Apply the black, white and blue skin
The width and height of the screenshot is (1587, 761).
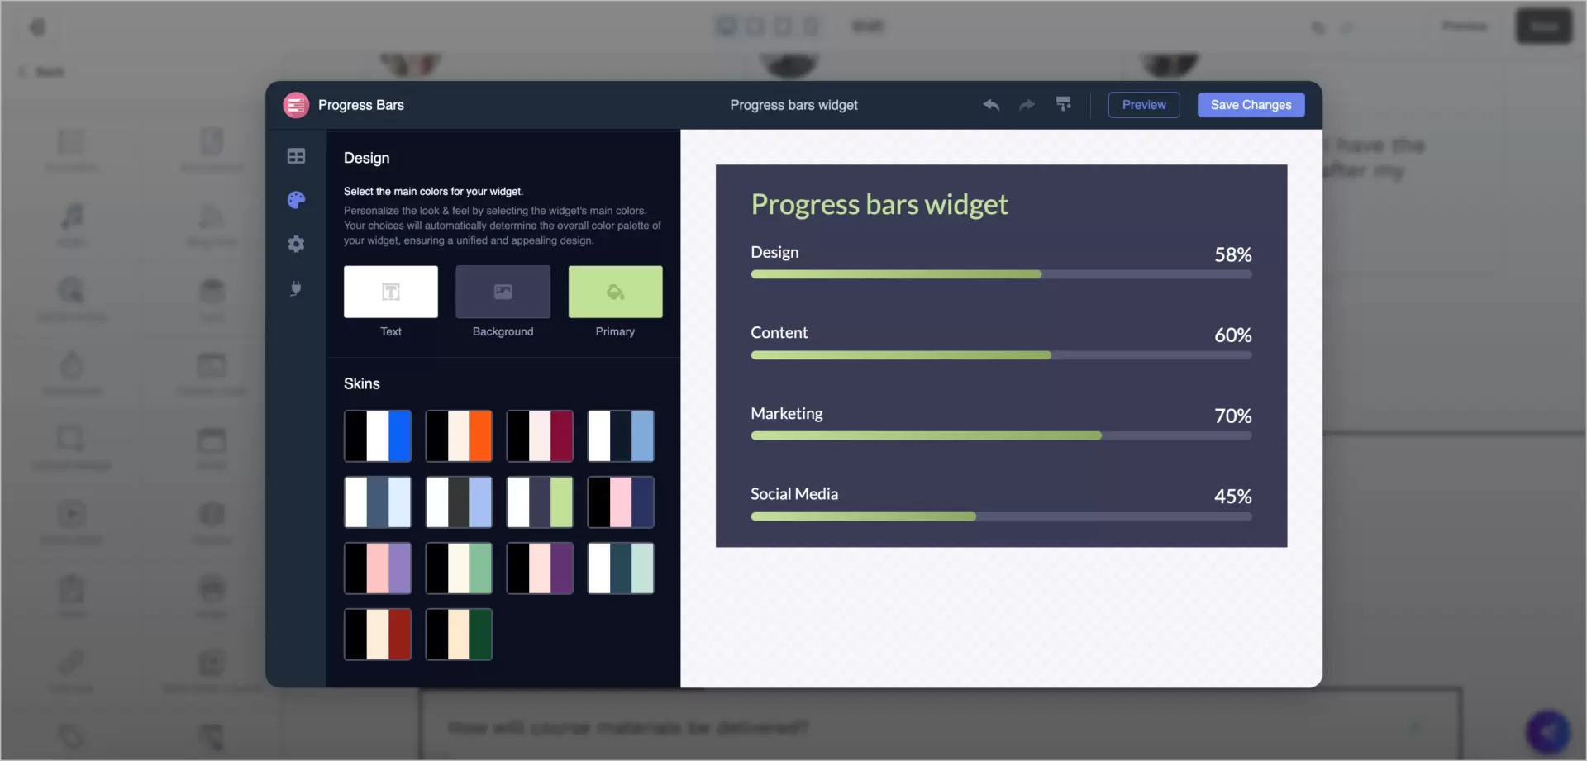(378, 435)
